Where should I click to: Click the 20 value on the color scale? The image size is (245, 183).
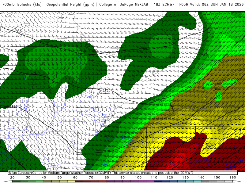[12, 178]
